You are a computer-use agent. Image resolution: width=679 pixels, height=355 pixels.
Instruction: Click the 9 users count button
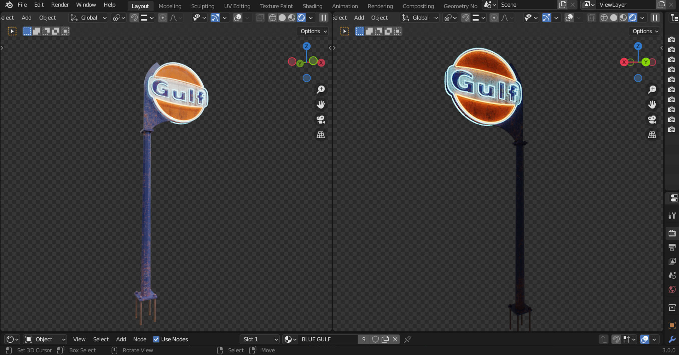tap(364, 339)
